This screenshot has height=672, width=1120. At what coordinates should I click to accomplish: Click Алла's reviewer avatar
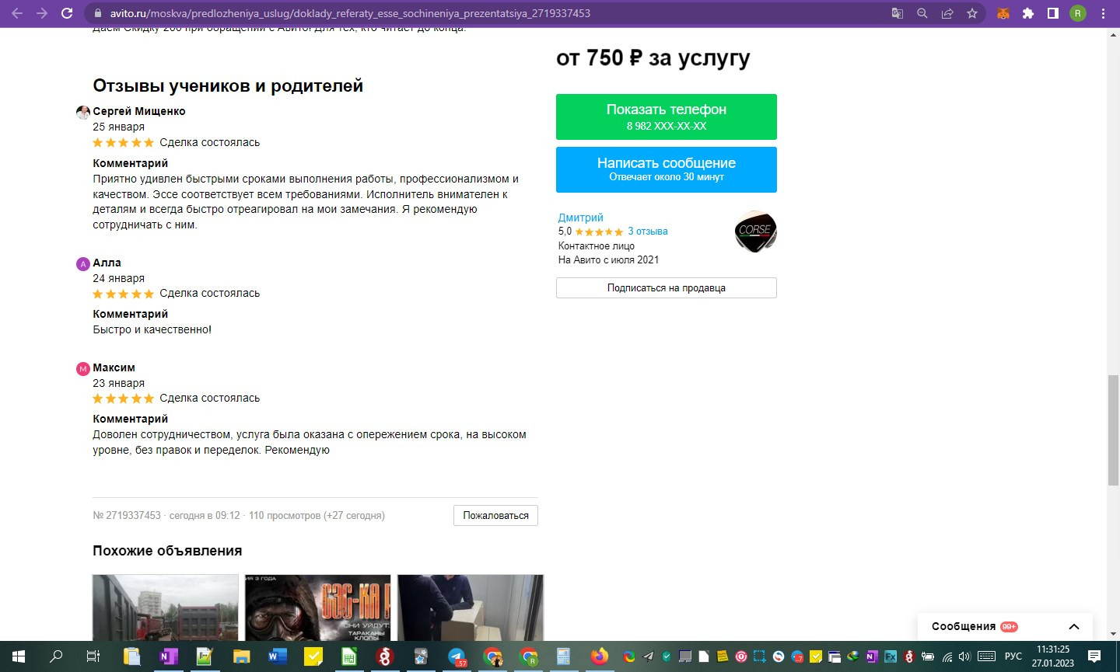point(83,263)
